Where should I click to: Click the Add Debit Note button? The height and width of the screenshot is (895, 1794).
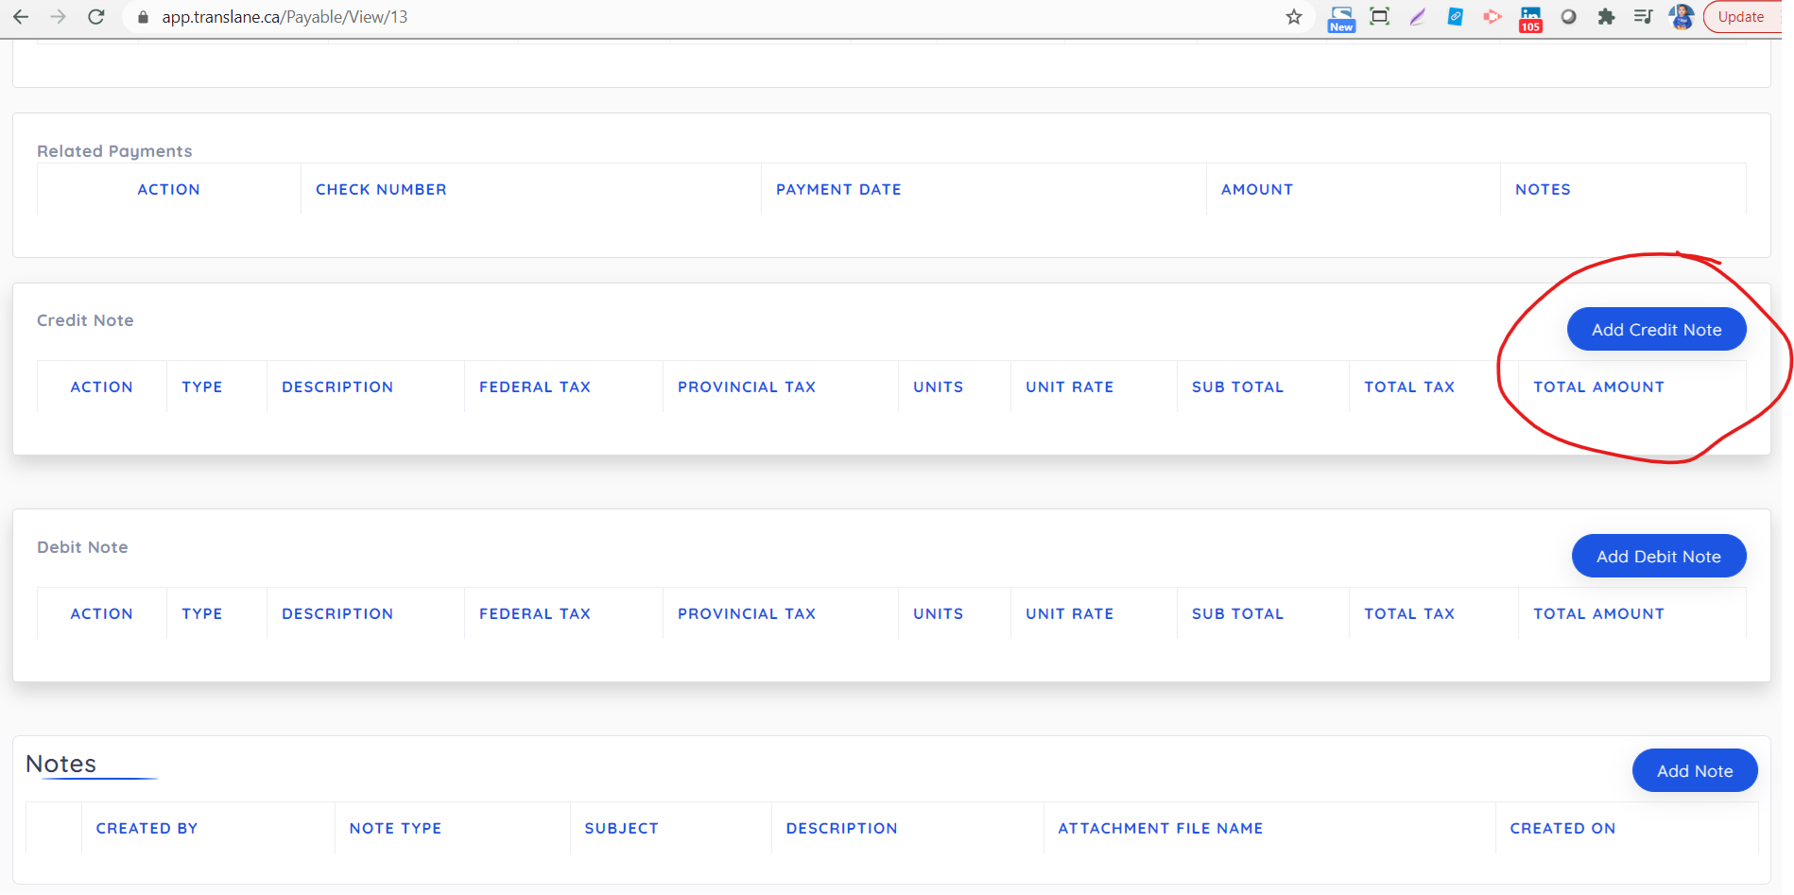pos(1658,557)
